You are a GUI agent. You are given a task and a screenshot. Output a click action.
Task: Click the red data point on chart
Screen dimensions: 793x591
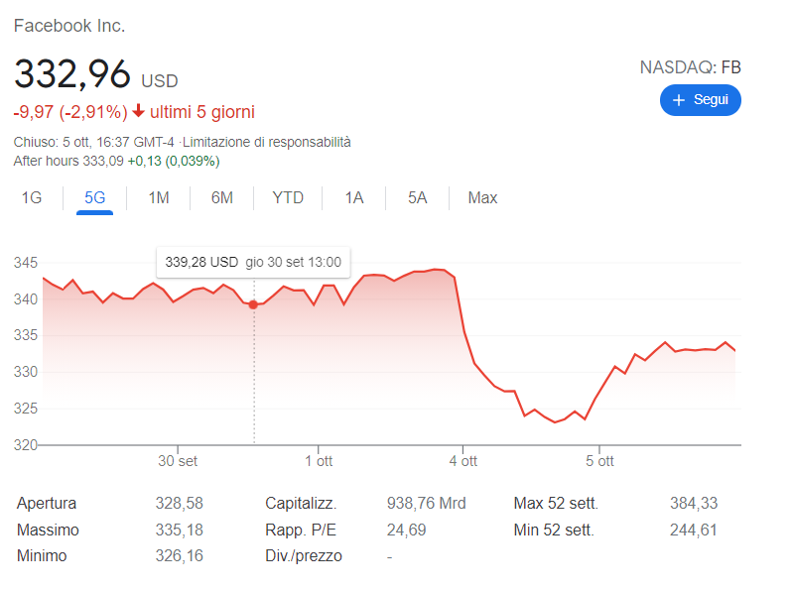[x=253, y=304]
